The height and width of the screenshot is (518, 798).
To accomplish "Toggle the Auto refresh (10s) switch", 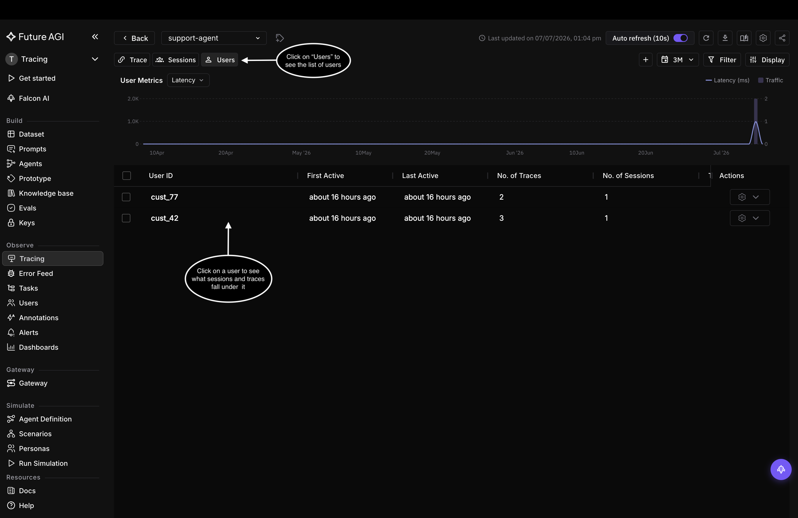I will (x=680, y=38).
